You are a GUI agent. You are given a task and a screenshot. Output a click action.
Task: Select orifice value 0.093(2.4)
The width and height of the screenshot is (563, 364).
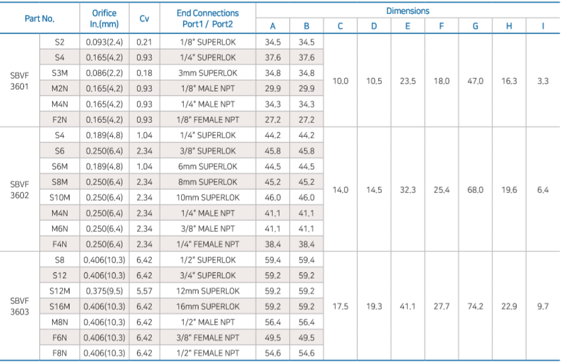(x=104, y=42)
